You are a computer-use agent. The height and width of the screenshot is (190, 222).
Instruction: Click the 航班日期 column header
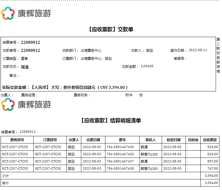click(173, 140)
